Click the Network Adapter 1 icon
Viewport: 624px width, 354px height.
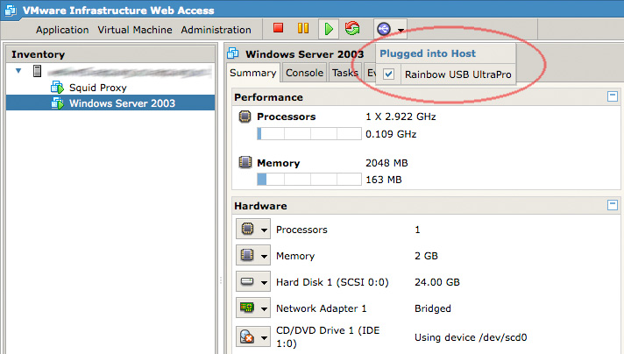pos(247,308)
